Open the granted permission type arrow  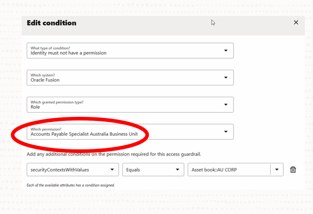point(226,104)
